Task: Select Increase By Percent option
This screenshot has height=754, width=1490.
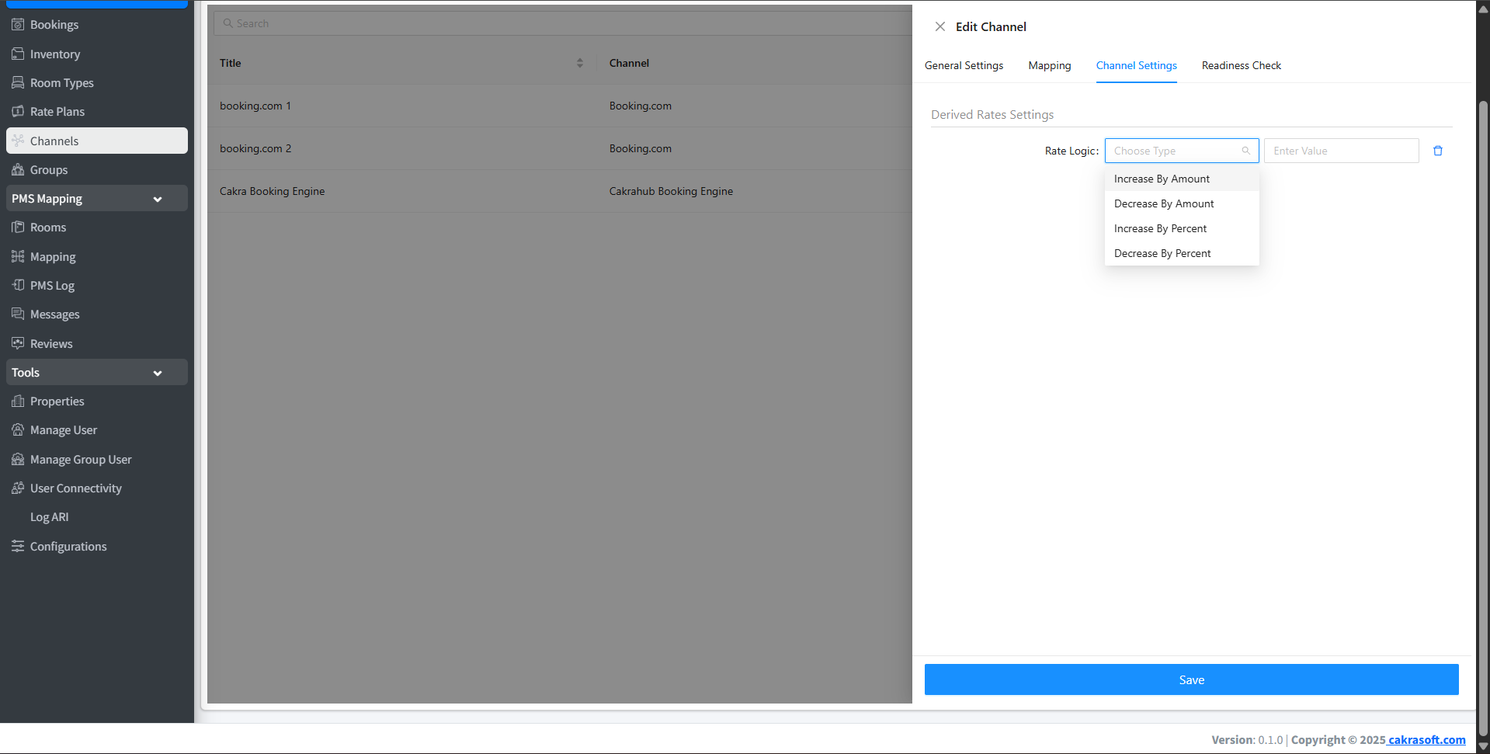Action: (1160, 228)
